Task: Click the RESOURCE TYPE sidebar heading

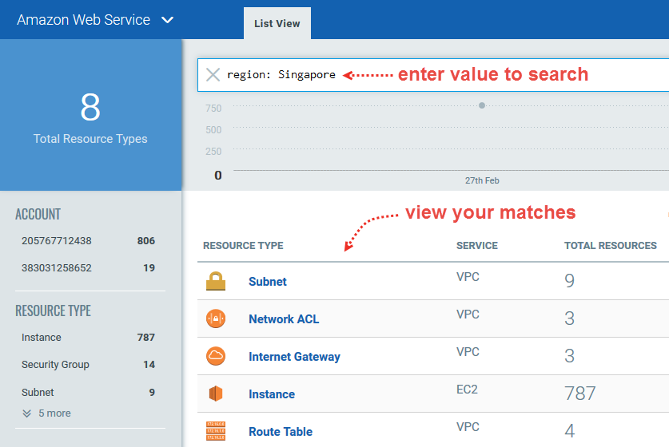Action: point(53,311)
